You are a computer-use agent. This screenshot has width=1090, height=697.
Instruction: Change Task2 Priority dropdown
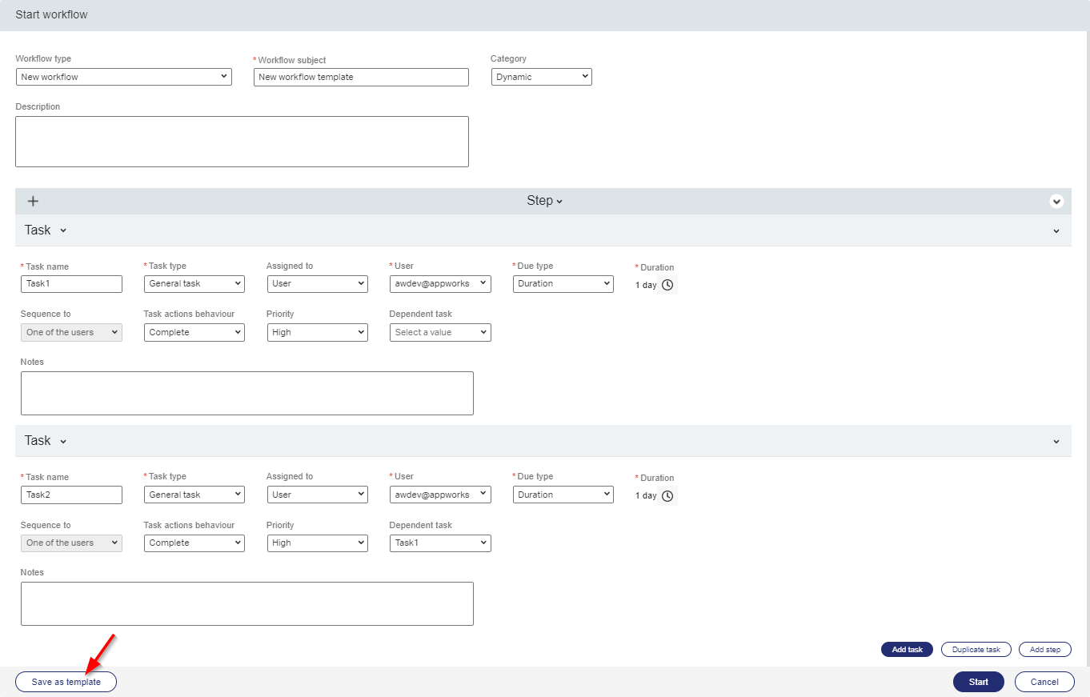pos(317,543)
